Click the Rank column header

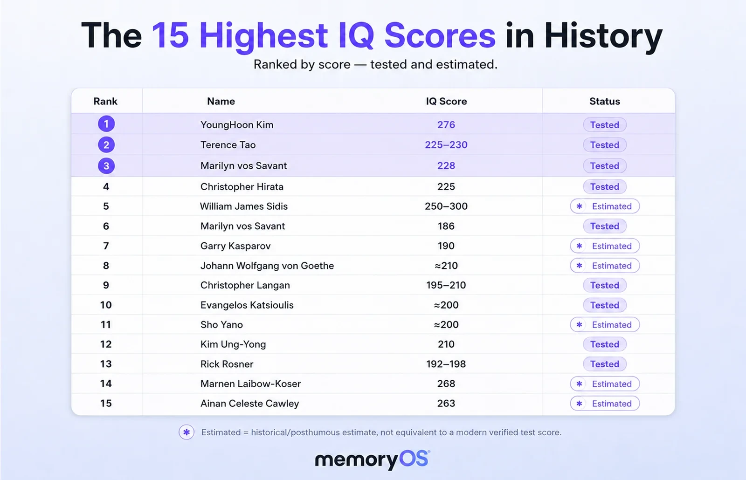[x=105, y=101]
